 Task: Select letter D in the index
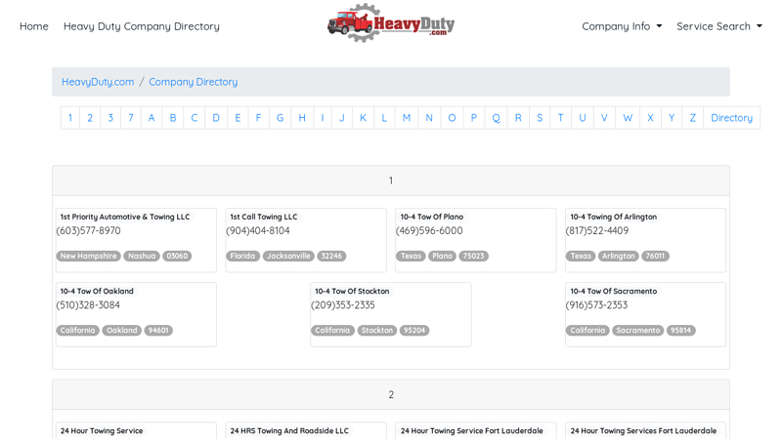(x=216, y=118)
